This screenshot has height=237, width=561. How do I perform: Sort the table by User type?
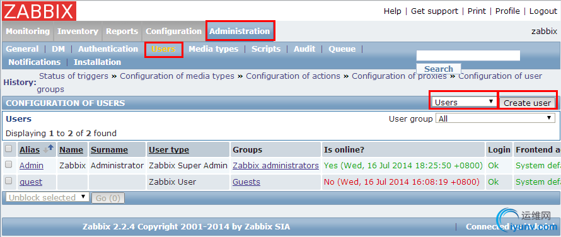click(x=169, y=149)
